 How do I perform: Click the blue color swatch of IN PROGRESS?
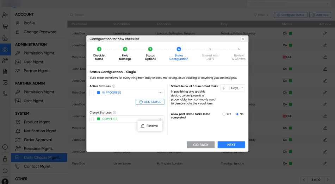(99, 93)
